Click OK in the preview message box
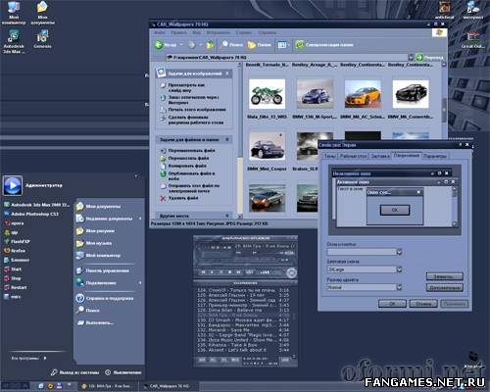 [395, 210]
